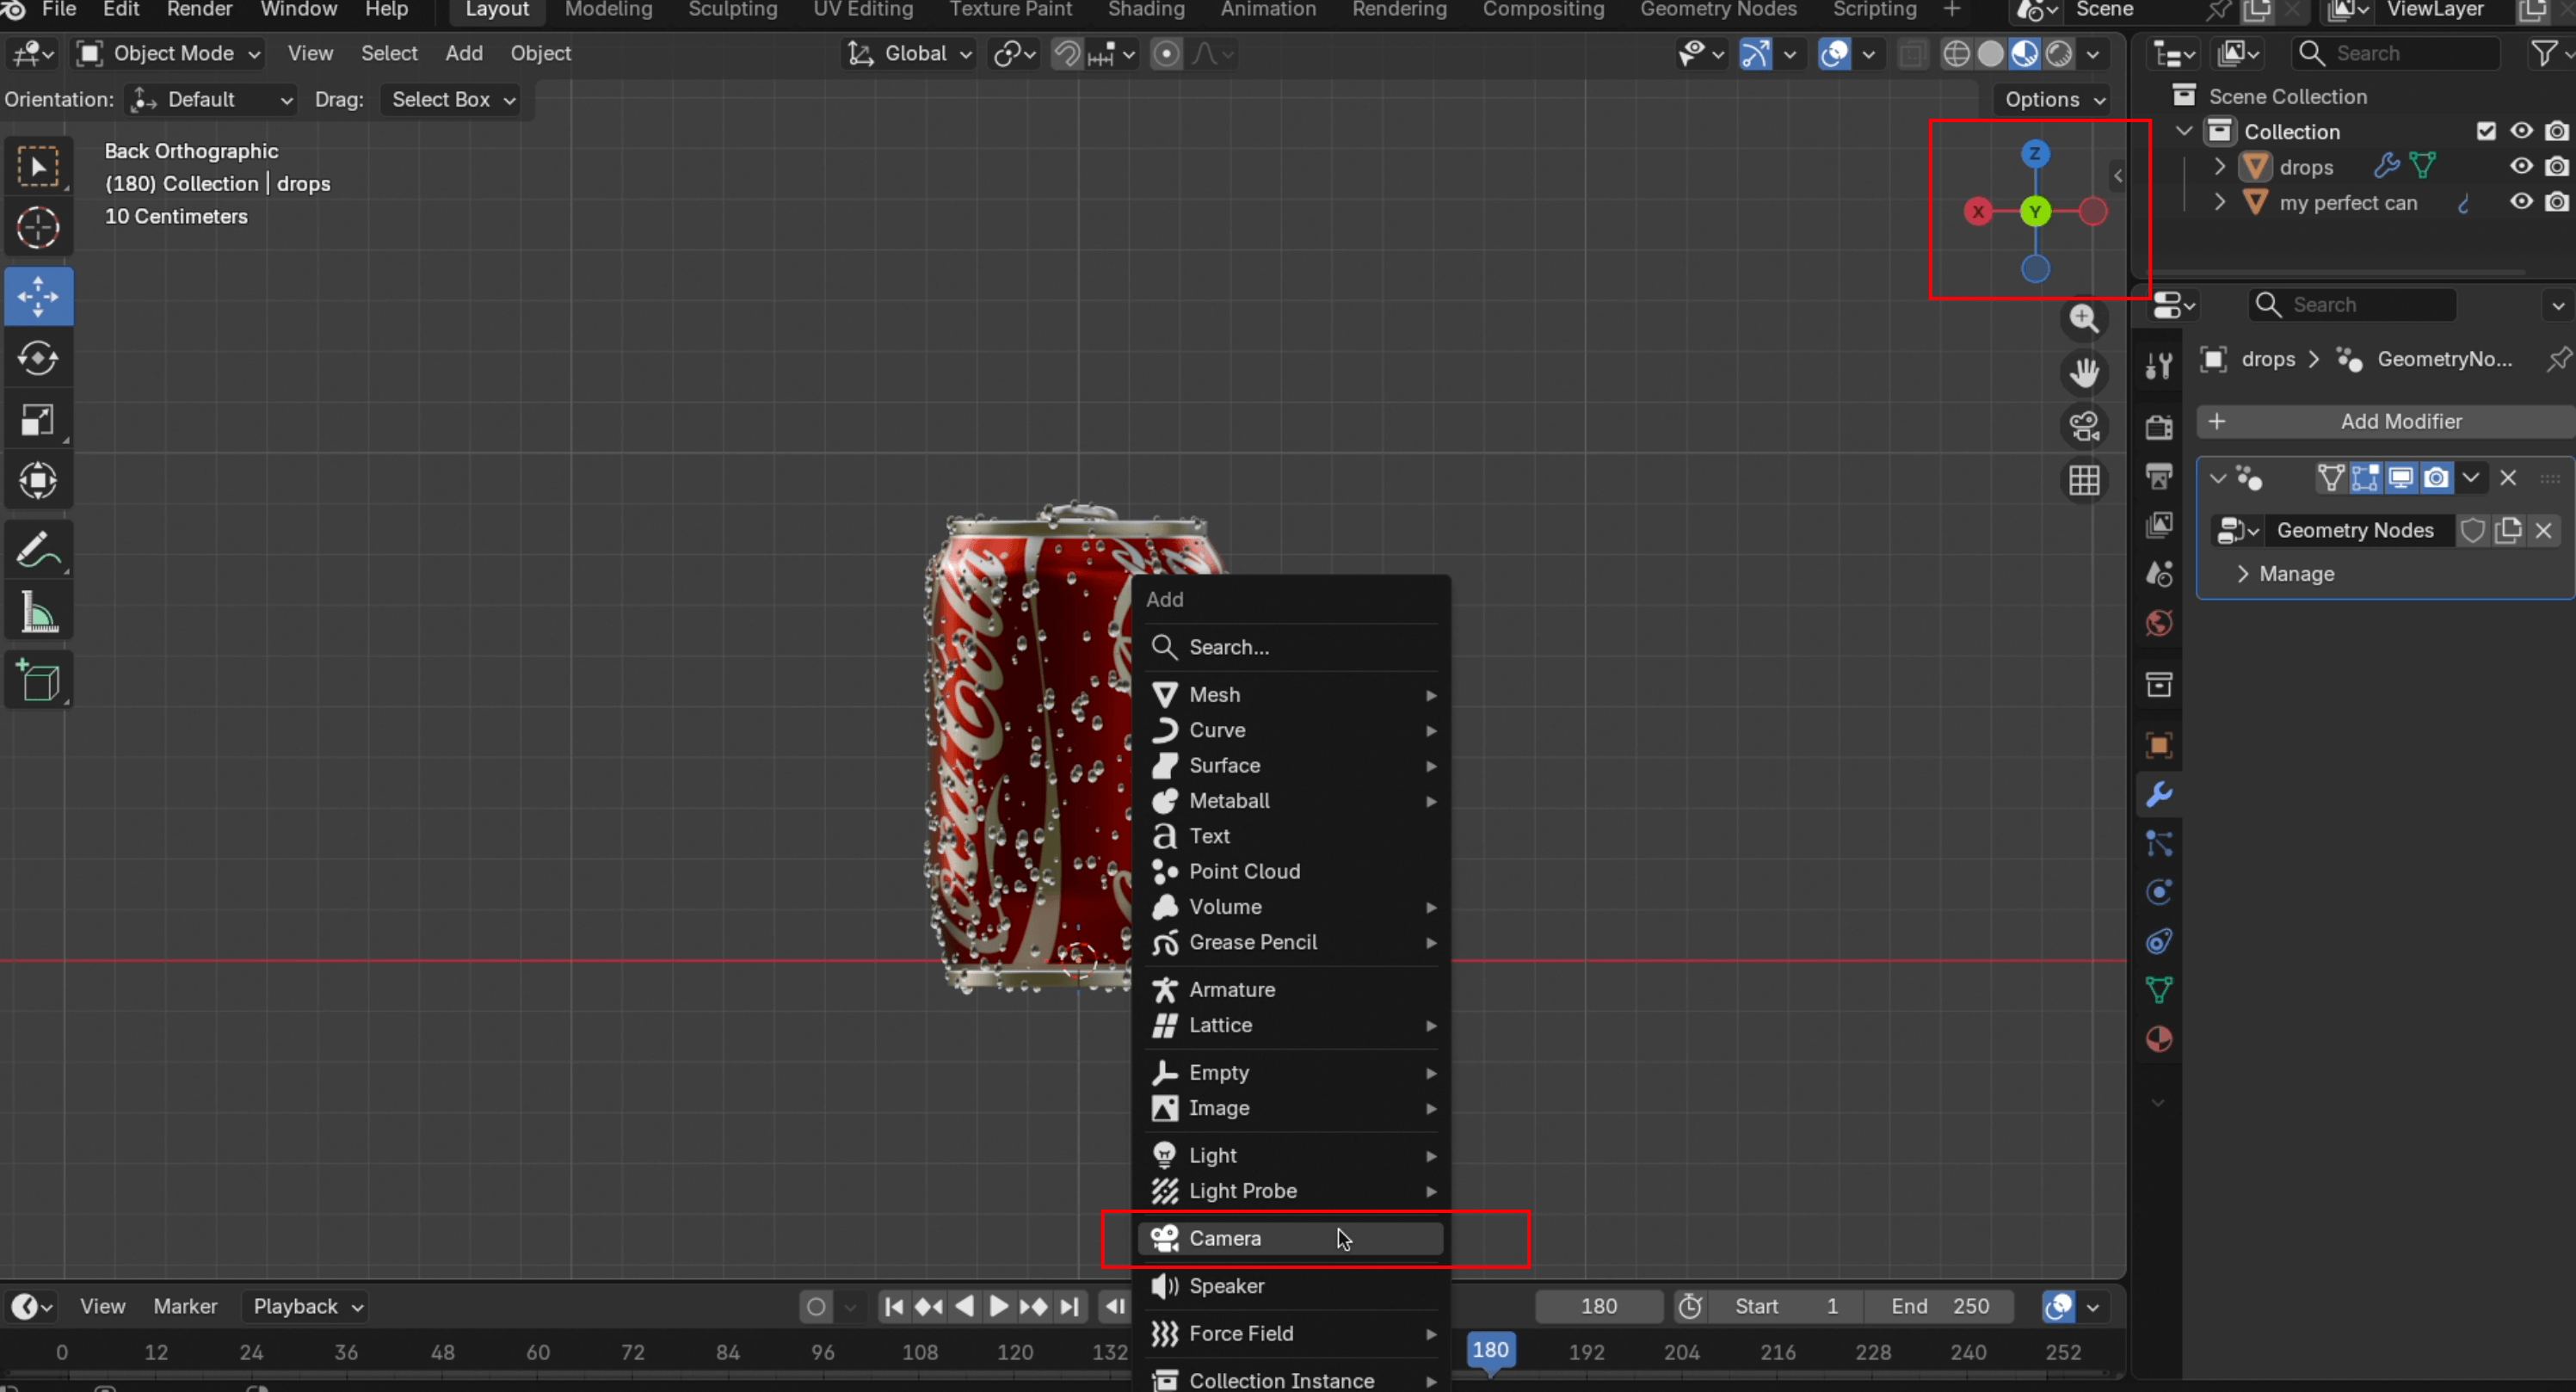Add a Speaker from the menu
This screenshot has width=2576, height=1392.
point(1290,1286)
